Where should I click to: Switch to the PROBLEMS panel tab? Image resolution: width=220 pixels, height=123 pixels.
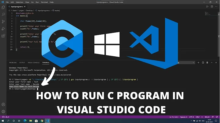pyautogui.click(x=13, y=63)
